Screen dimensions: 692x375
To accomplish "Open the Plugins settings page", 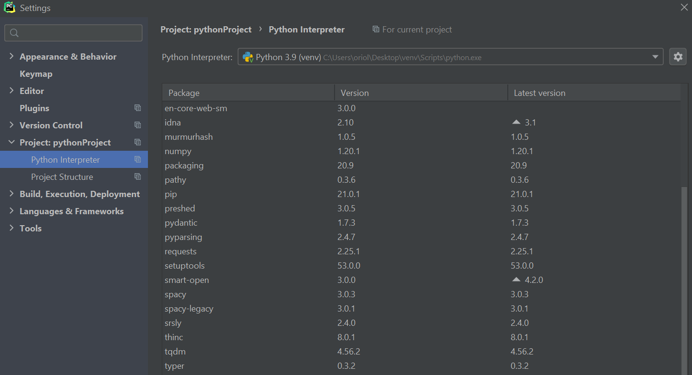I will point(34,108).
